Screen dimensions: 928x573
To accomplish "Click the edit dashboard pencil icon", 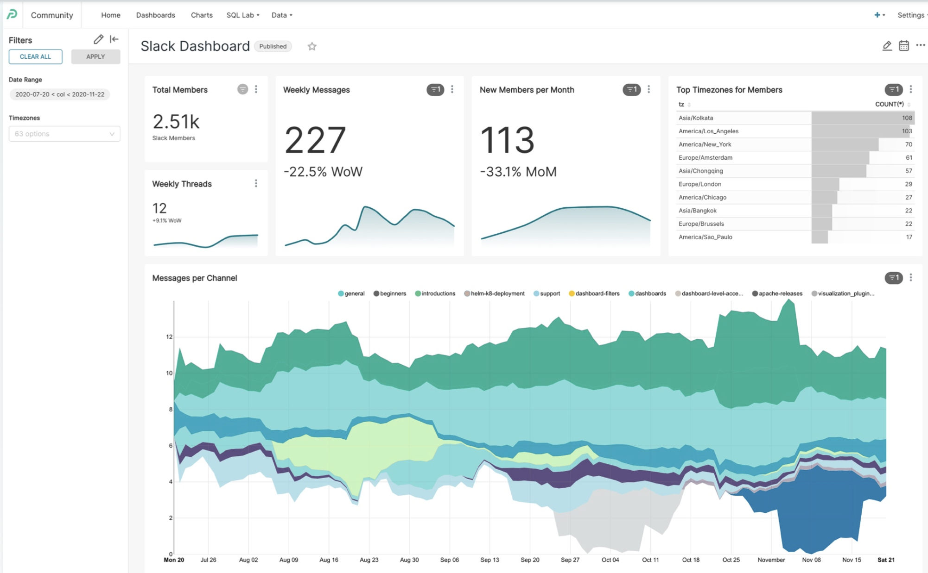I will point(887,45).
